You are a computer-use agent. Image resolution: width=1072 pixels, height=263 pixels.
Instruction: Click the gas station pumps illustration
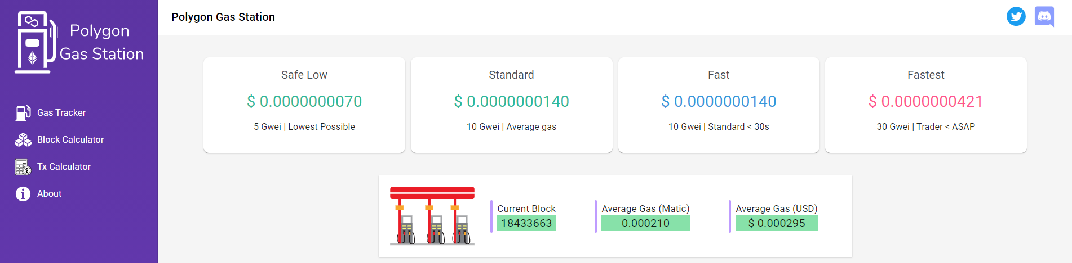click(x=432, y=216)
